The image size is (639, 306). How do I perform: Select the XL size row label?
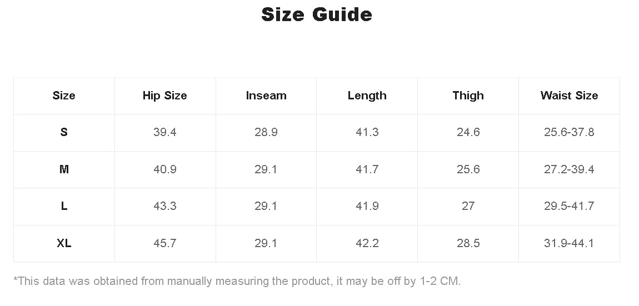pyautogui.click(x=64, y=243)
